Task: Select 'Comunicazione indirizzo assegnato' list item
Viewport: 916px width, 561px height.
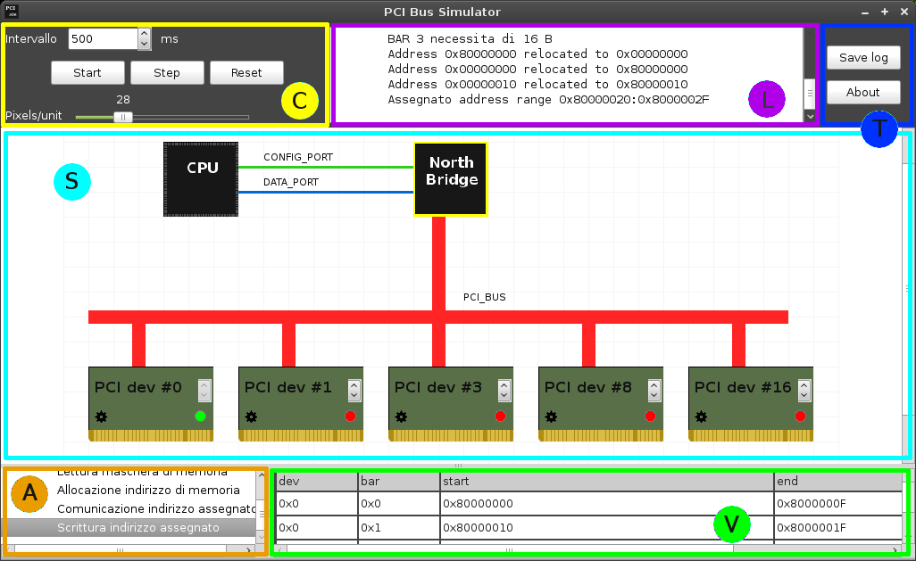Action: click(x=156, y=508)
